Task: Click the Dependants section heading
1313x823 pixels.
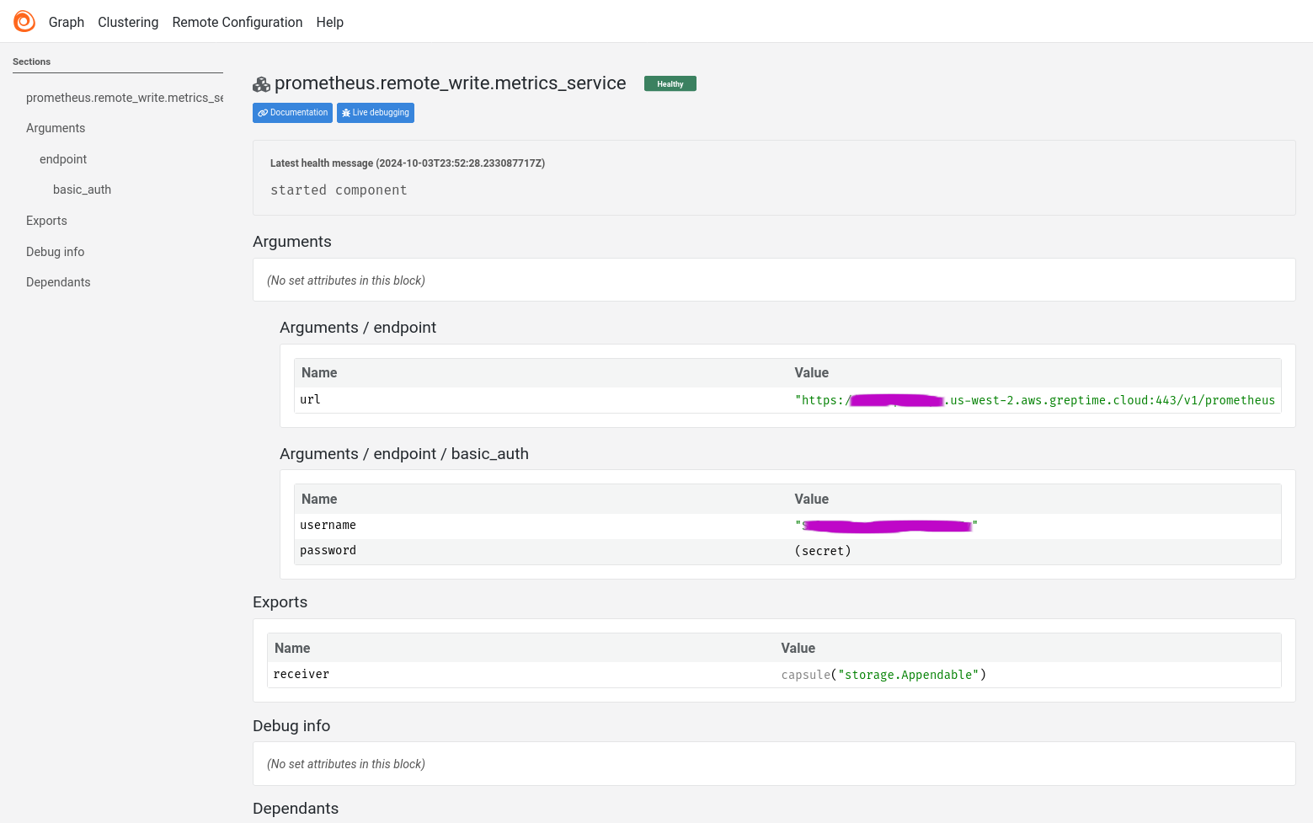Action: click(296, 809)
